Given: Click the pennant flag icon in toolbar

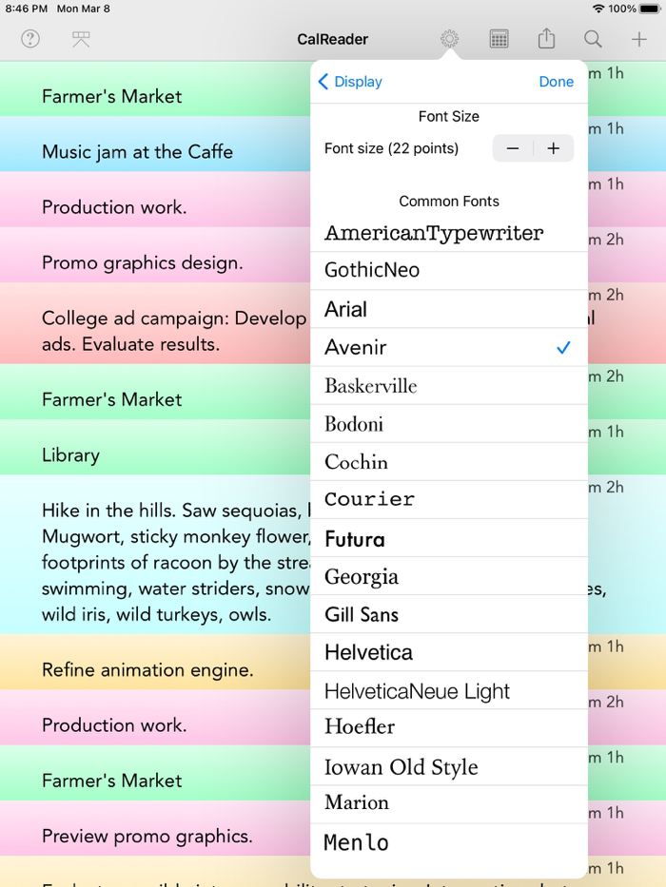Looking at the screenshot, I should pos(80,39).
